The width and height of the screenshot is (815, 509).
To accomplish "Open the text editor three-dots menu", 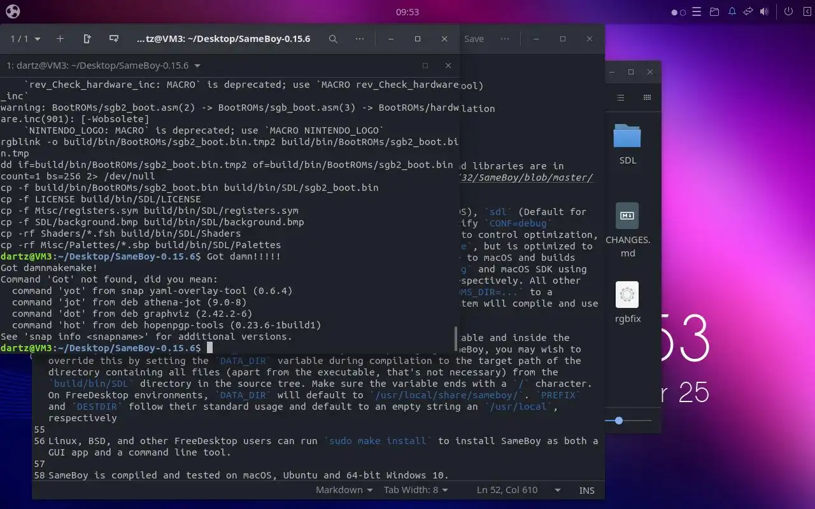I will pos(505,39).
